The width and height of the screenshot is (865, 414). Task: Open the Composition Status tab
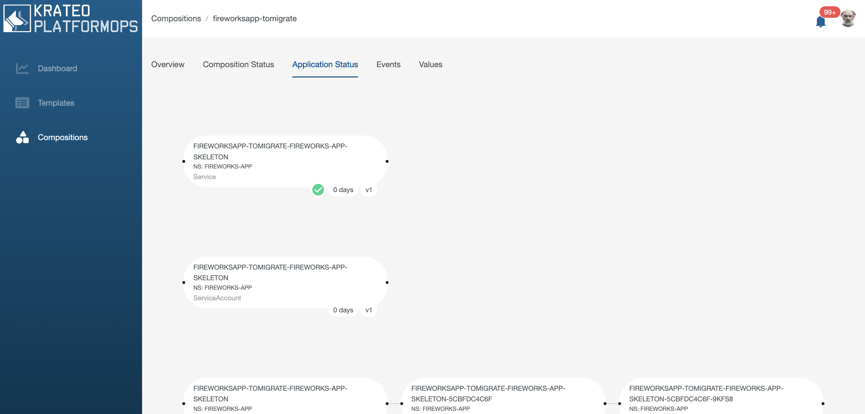[238, 65]
